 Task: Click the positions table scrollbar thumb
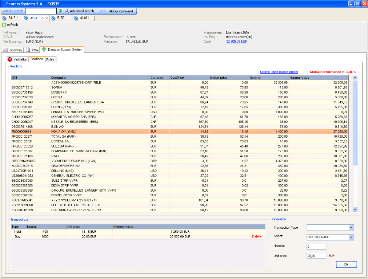pyautogui.click(x=355, y=123)
